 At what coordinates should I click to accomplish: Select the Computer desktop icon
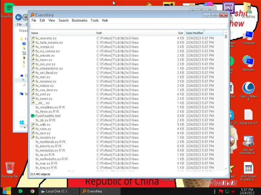(248, 38)
